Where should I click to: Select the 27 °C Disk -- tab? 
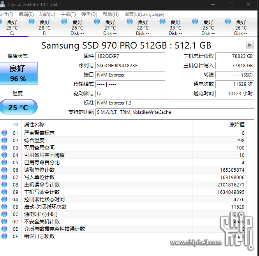click(x=110, y=28)
